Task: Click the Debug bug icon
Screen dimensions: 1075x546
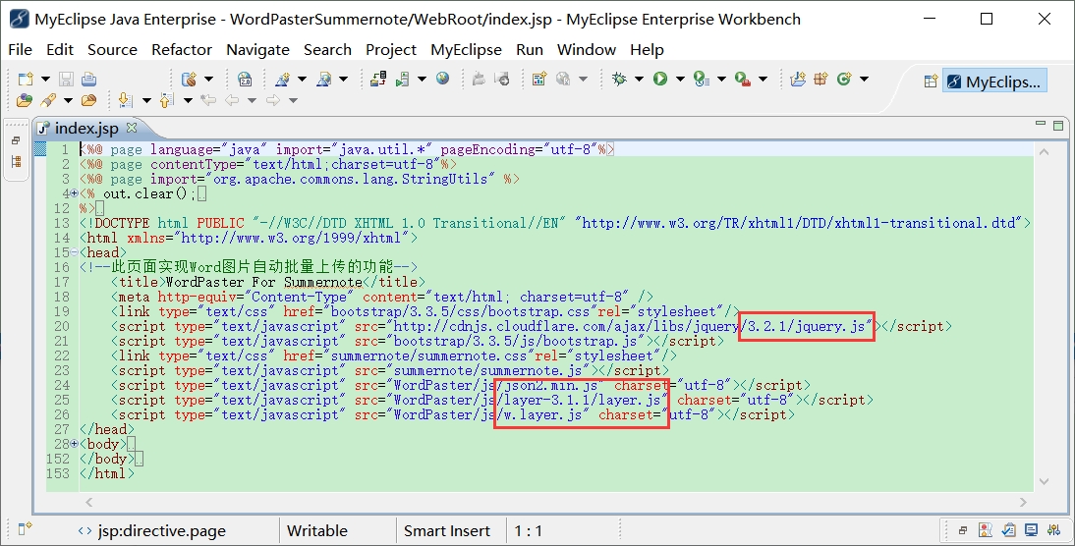Action: (x=619, y=79)
